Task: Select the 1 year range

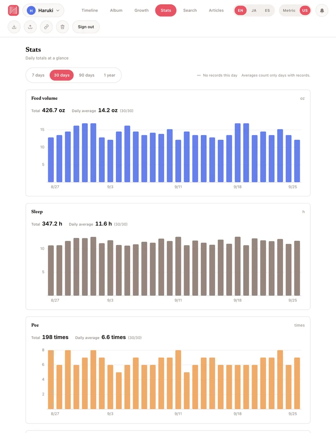Action: tap(110, 75)
